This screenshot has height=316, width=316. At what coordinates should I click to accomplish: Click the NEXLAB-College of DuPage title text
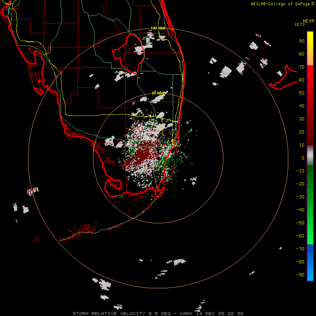point(283,4)
